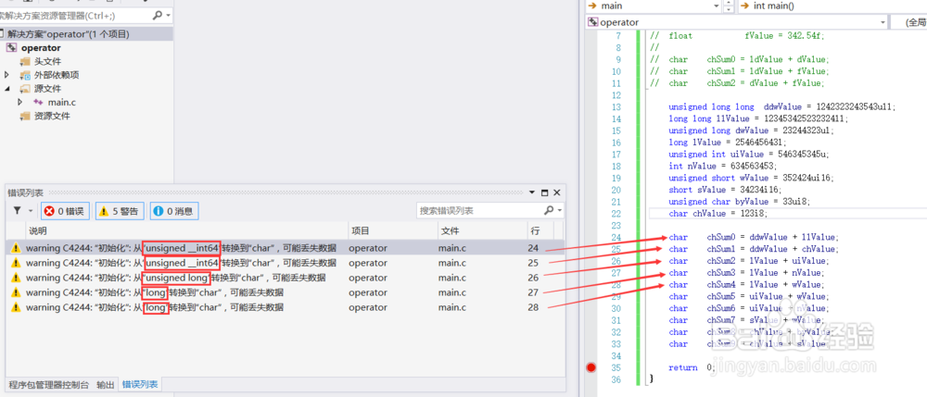Screen dimensions: 927x397
Task: Click code line unsigned int uiValue
Action: tap(748, 154)
